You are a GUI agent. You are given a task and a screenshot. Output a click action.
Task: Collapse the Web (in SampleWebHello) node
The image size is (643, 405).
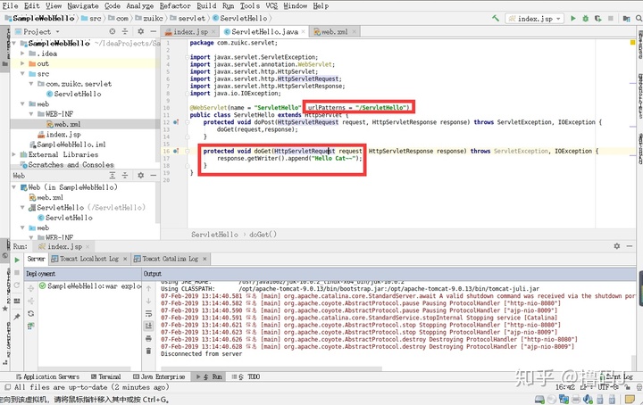(15, 187)
